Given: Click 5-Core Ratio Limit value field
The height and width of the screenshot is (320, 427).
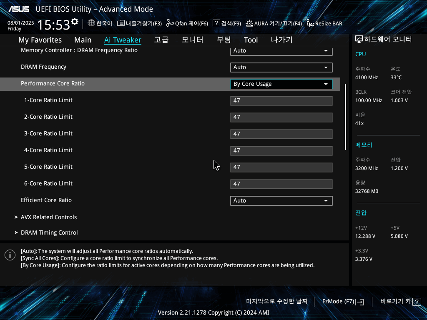Looking at the screenshot, I should click(281, 167).
